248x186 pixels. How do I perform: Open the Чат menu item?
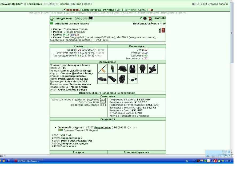[151, 10]
